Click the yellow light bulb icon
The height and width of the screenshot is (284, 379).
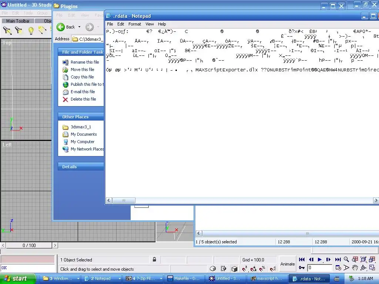tap(31, 31)
